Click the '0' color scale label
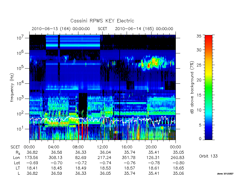 point(200,139)
